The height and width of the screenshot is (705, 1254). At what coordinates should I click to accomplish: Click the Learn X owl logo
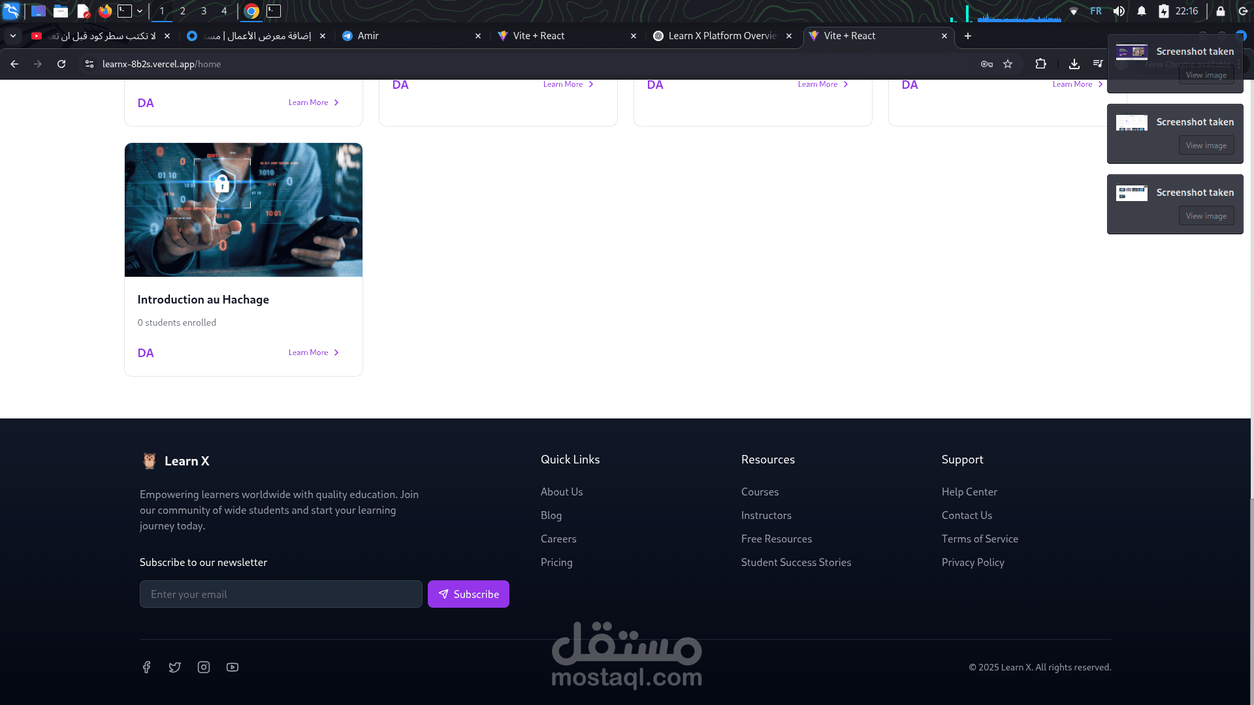pyautogui.click(x=149, y=461)
